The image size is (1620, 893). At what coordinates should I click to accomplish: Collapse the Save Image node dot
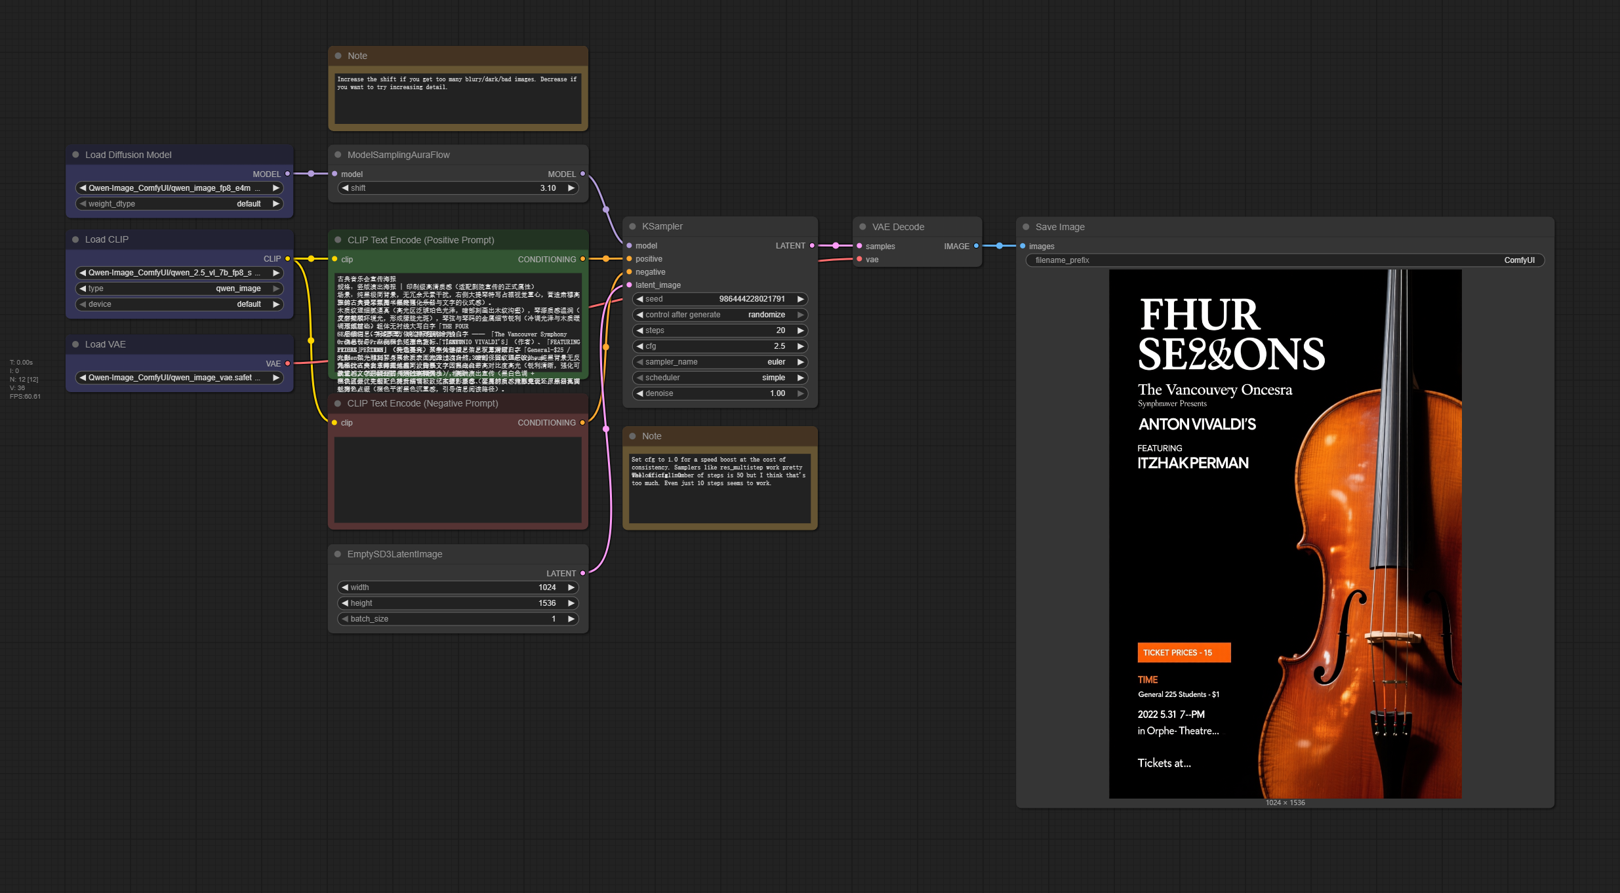click(1026, 227)
